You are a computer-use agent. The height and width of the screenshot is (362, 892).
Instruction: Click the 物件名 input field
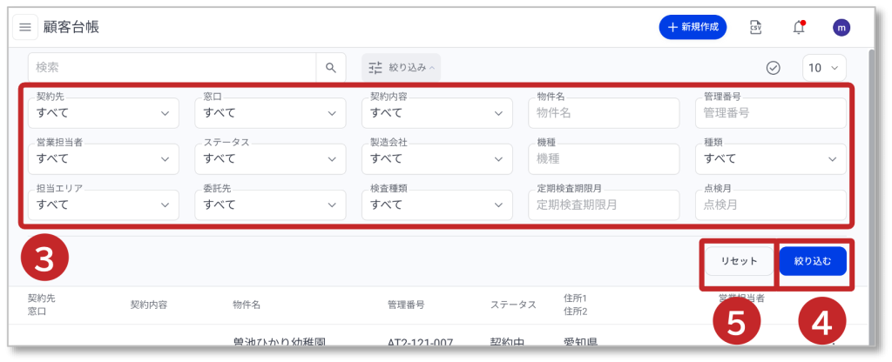[604, 113]
